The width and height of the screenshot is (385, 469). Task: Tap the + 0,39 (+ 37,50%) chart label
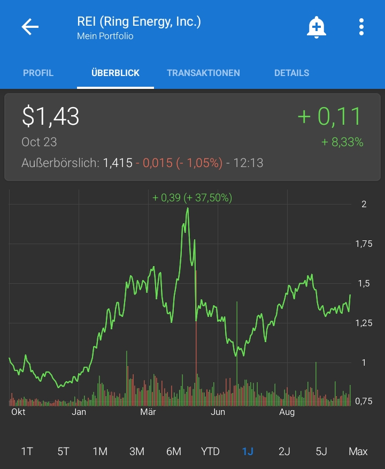tap(192, 198)
